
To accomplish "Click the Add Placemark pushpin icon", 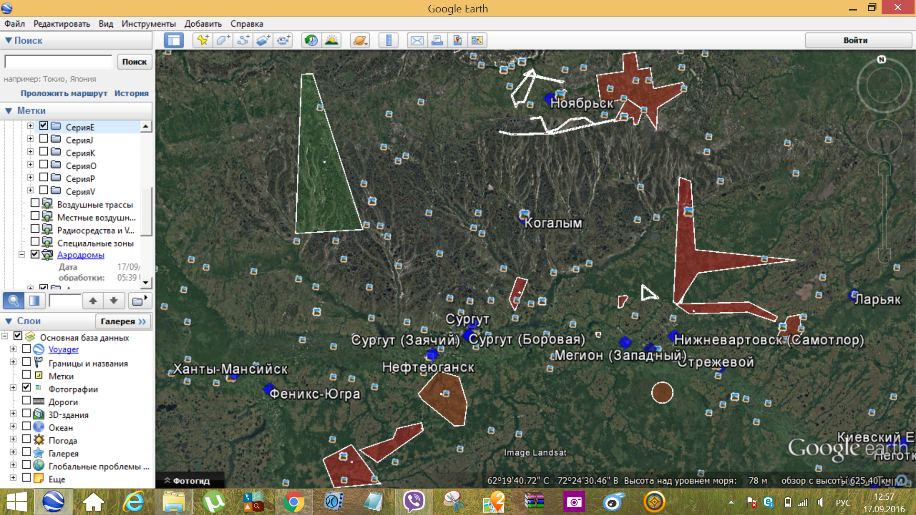I will coord(203,41).
